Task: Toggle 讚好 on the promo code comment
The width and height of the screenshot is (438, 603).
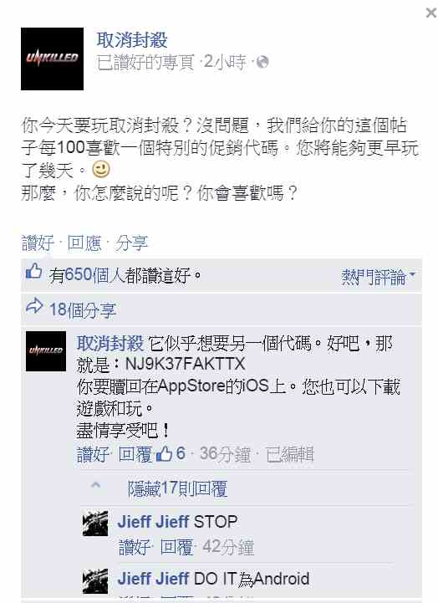Action: [94, 455]
